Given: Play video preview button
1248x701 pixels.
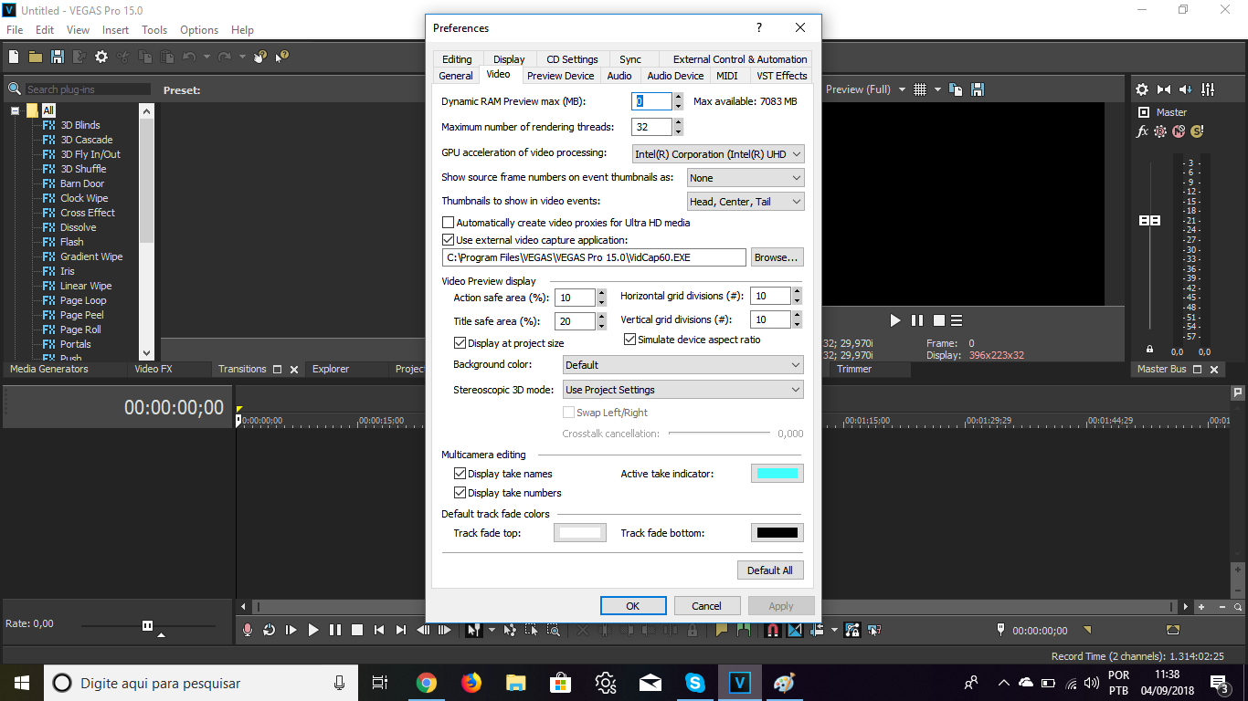Looking at the screenshot, I should click(x=895, y=320).
